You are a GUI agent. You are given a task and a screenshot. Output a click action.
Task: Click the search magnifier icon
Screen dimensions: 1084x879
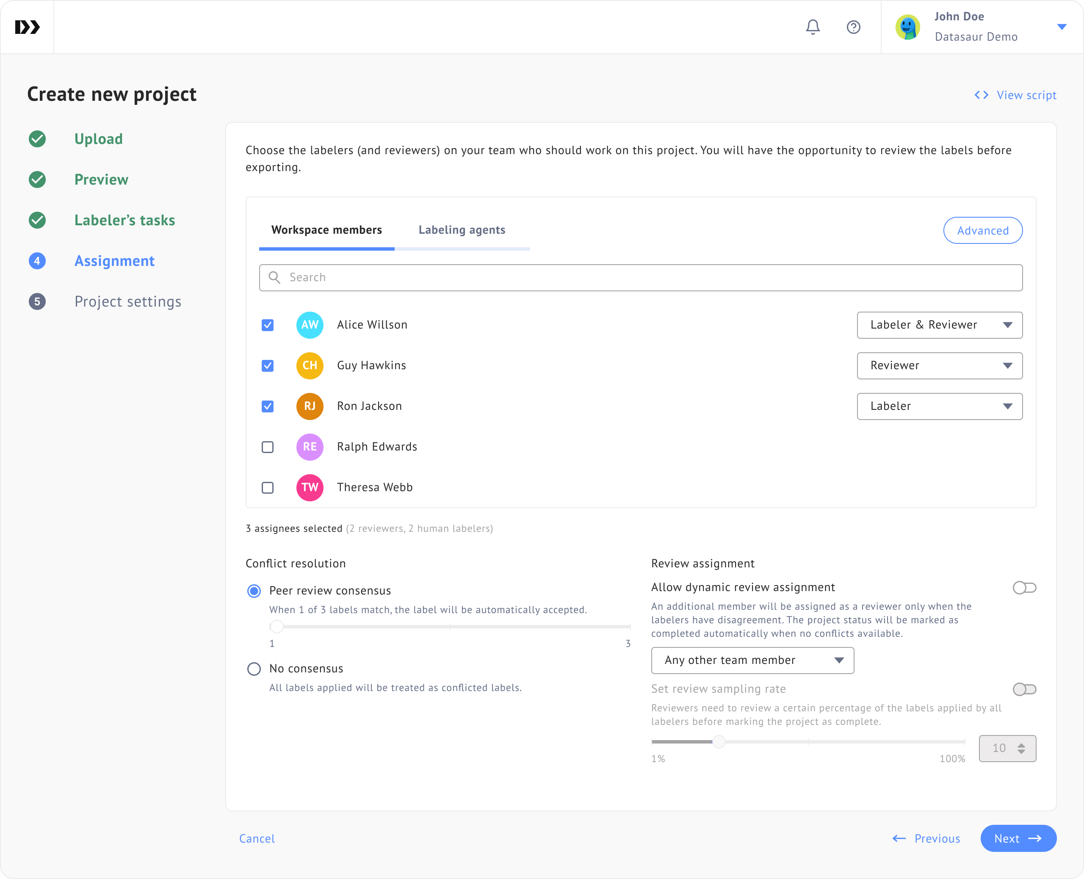click(274, 277)
